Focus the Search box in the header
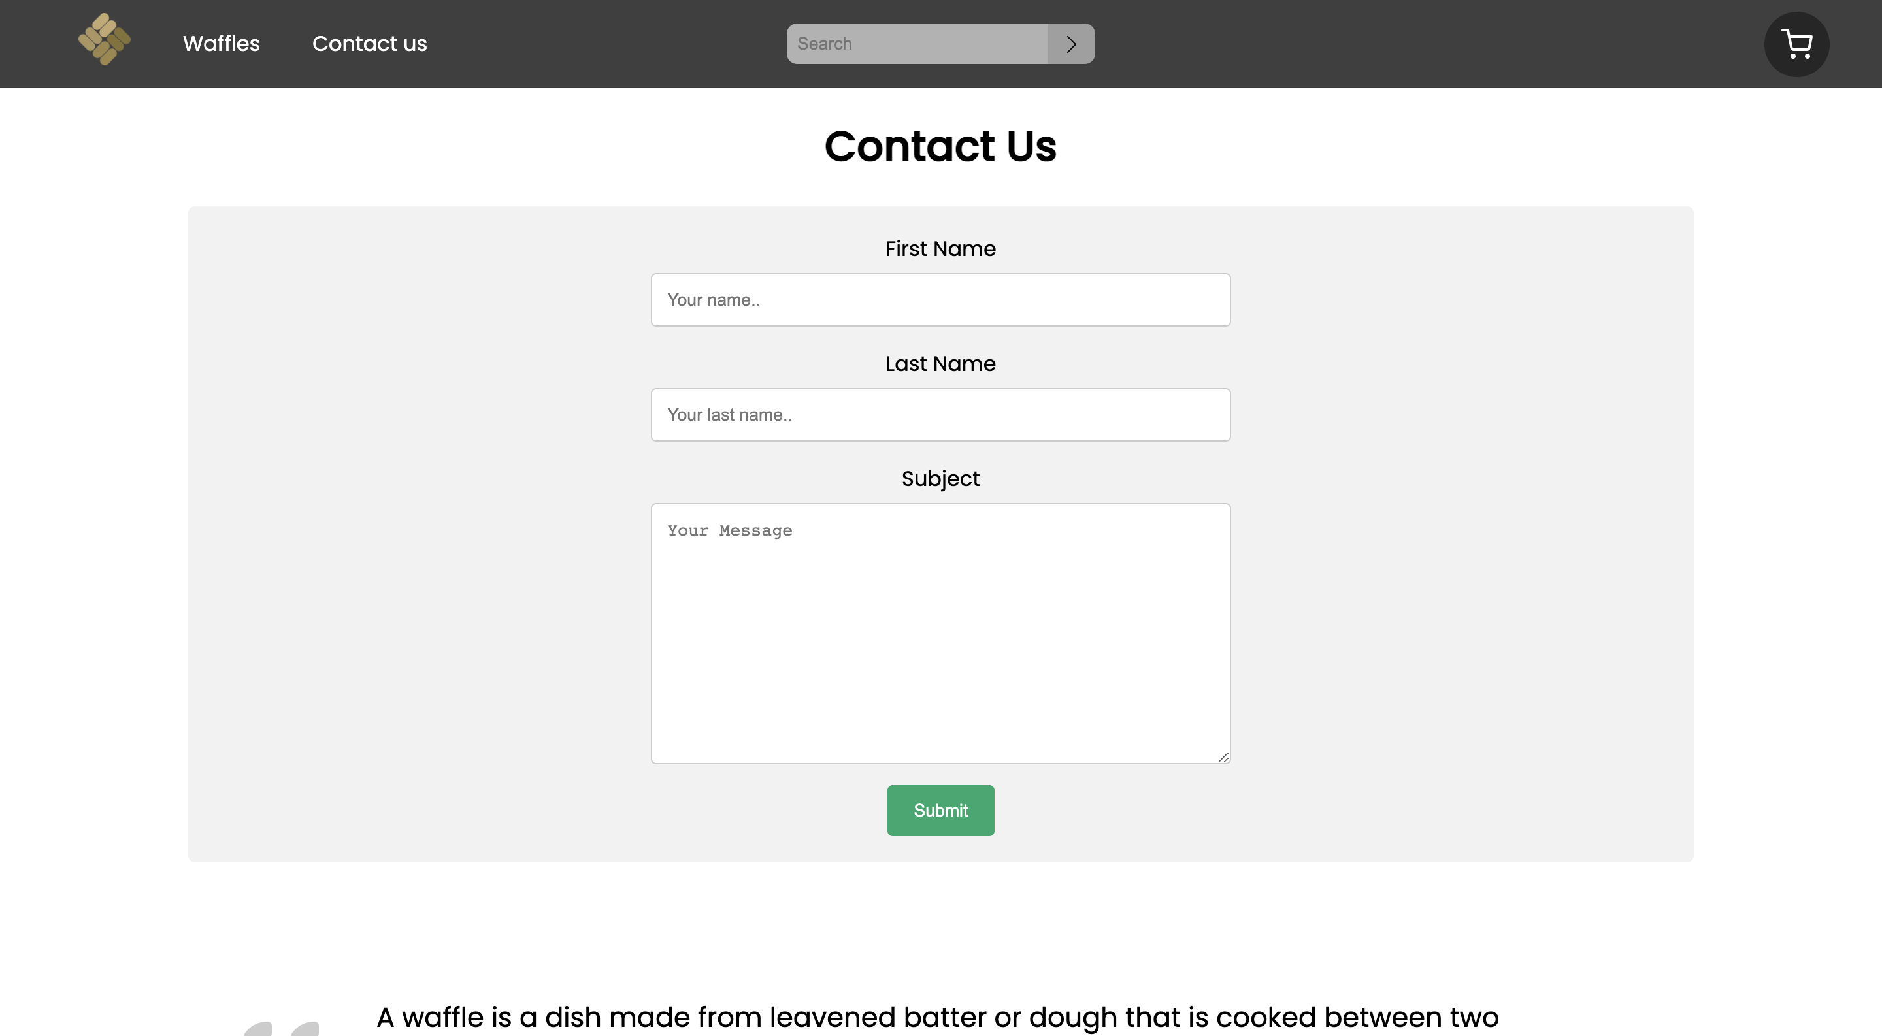Viewport: 1882px width, 1036px height. [x=917, y=44]
